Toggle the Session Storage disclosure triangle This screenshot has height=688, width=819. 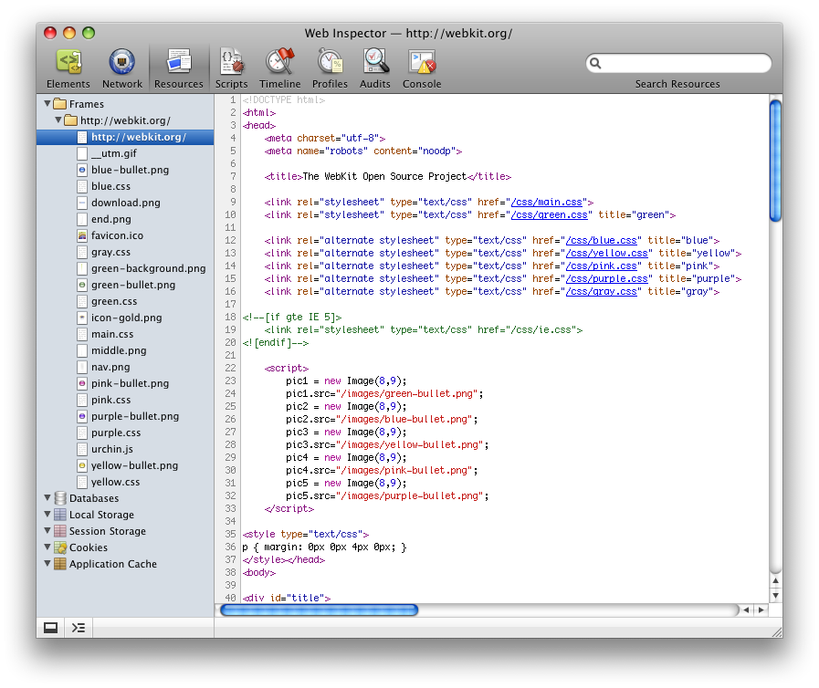tap(47, 531)
